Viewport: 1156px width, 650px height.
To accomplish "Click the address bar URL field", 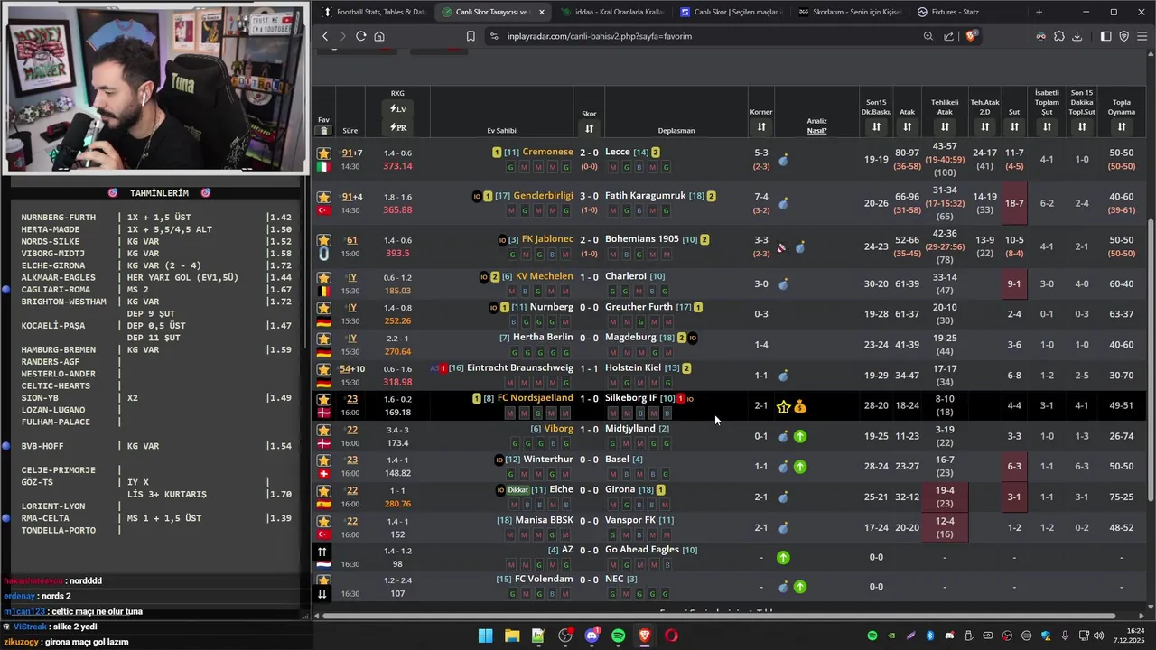I will click(x=704, y=36).
